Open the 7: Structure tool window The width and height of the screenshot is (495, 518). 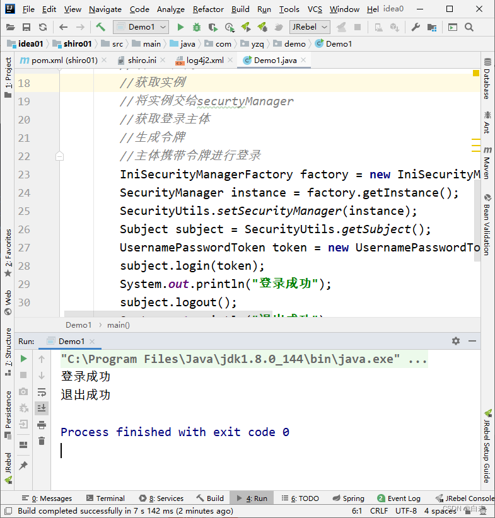click(x=8, y=352)
